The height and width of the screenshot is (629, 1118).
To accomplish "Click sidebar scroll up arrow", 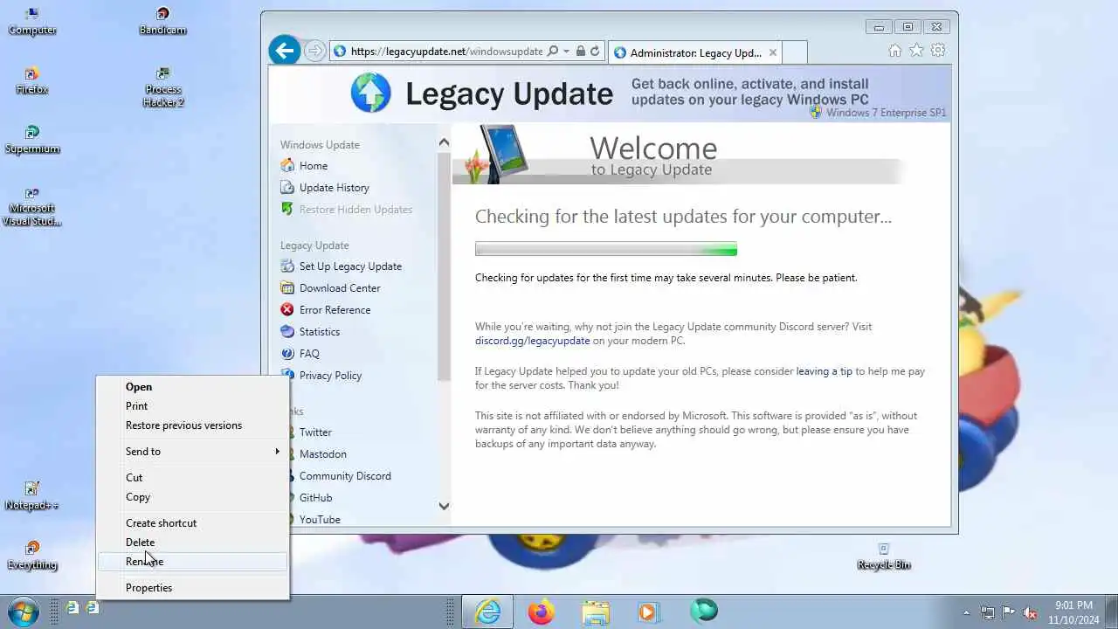I will [x=444, y=142].
